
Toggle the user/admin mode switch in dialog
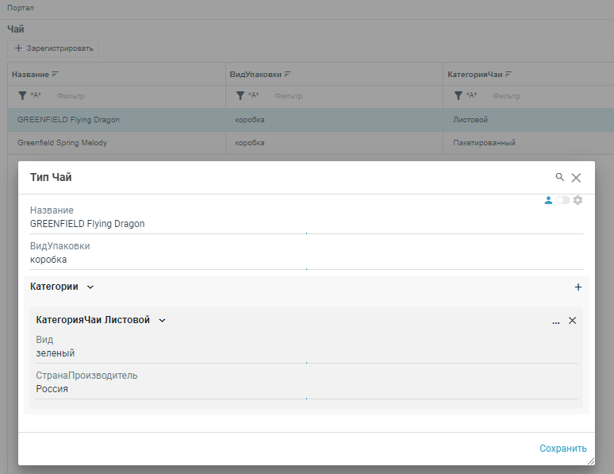click(x=562, y=200)
